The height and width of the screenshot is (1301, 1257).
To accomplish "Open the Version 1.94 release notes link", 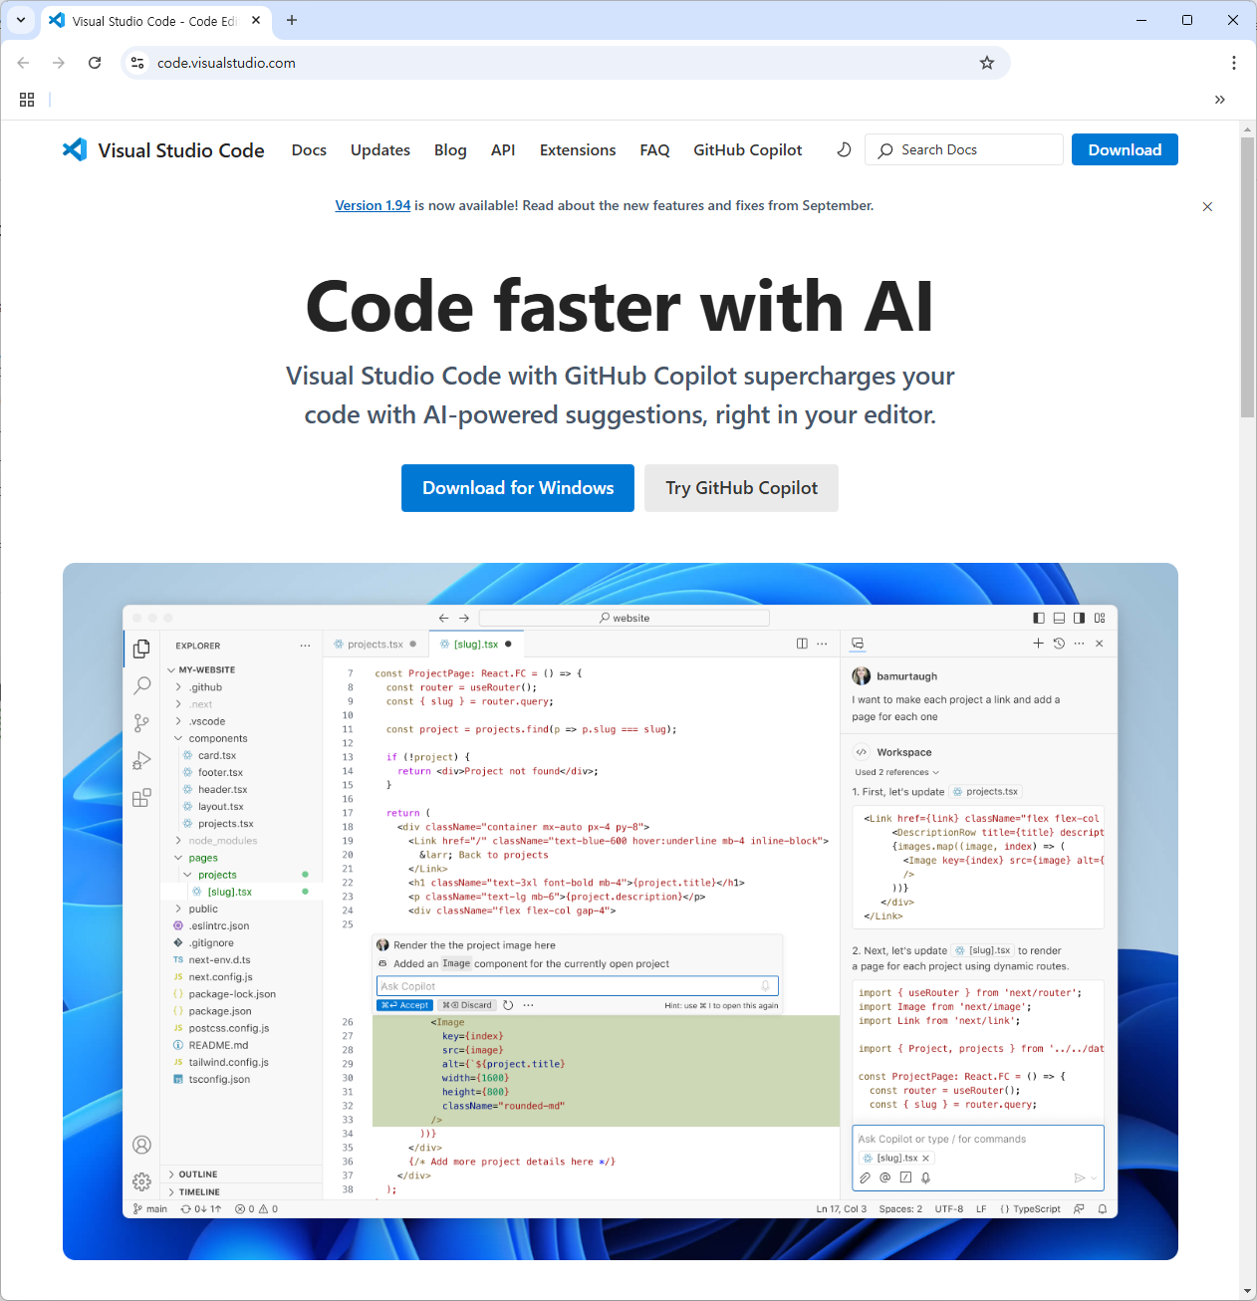I will [x=373, y=205].
